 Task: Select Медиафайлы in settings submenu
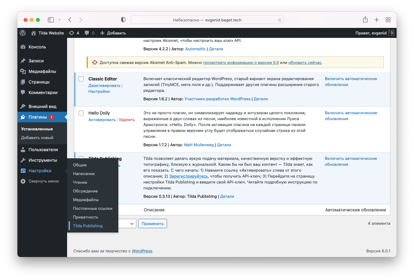click(86, 200)
